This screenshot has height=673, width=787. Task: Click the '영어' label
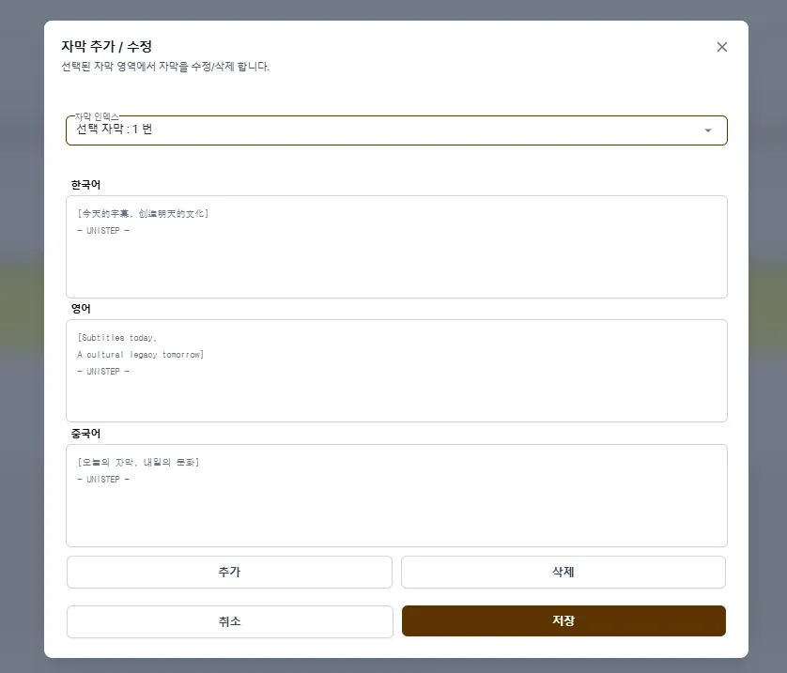coord(81,309)
